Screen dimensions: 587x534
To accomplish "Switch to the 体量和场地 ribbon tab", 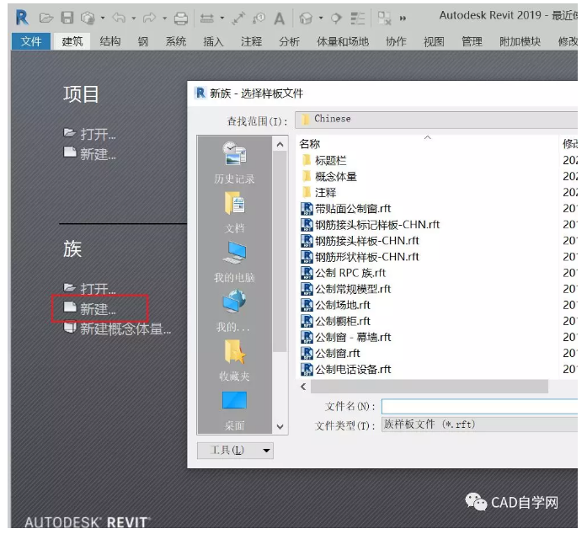I will [343, 41].
